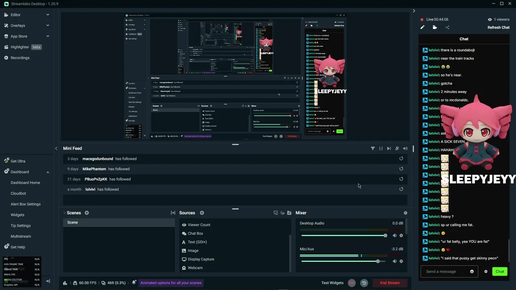Open Widgets in dashboard menu
The width and height of the screenshot is (516, 290).
(x=17, y=215)
